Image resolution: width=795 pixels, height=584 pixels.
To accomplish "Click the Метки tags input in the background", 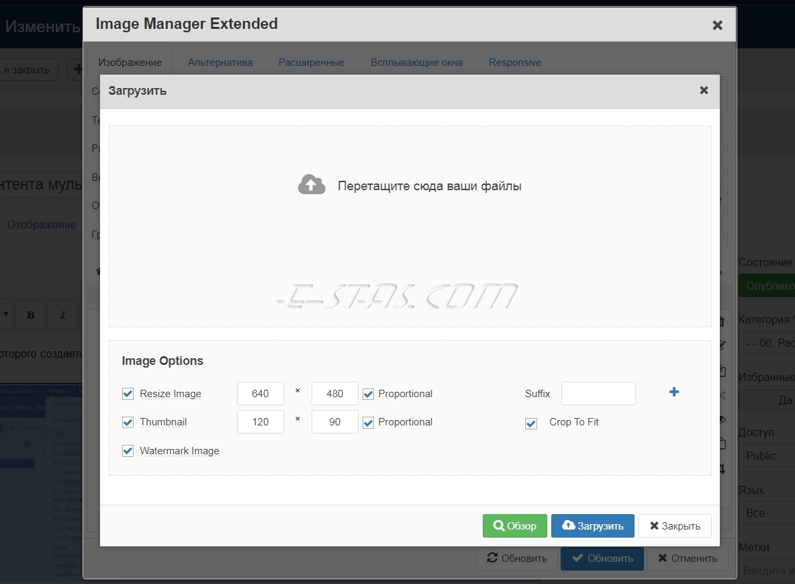I will (x=767, y=571).
